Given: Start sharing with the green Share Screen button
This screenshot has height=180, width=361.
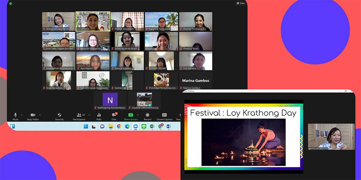Looking at the screenshot, I should tap(131, 116).
